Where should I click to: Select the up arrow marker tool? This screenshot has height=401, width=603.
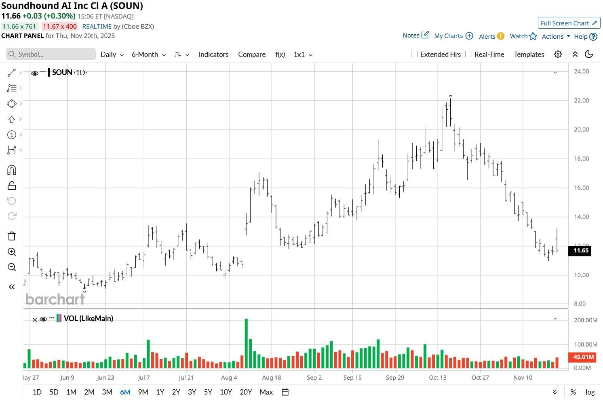tap(11, 119)
